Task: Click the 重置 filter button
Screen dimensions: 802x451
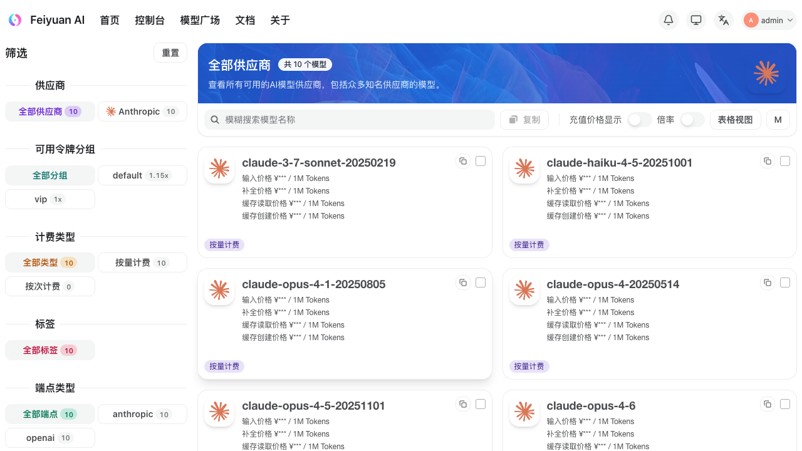Action: [x=170, y=53]
